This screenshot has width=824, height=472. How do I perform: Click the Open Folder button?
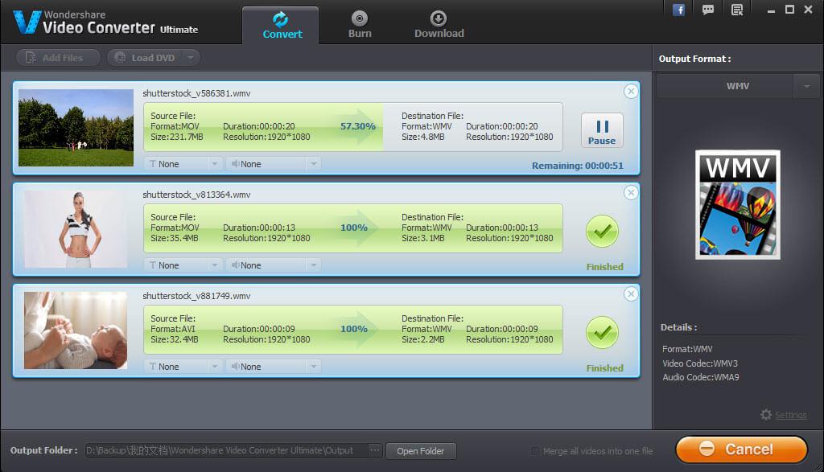(x=420, y=451)
